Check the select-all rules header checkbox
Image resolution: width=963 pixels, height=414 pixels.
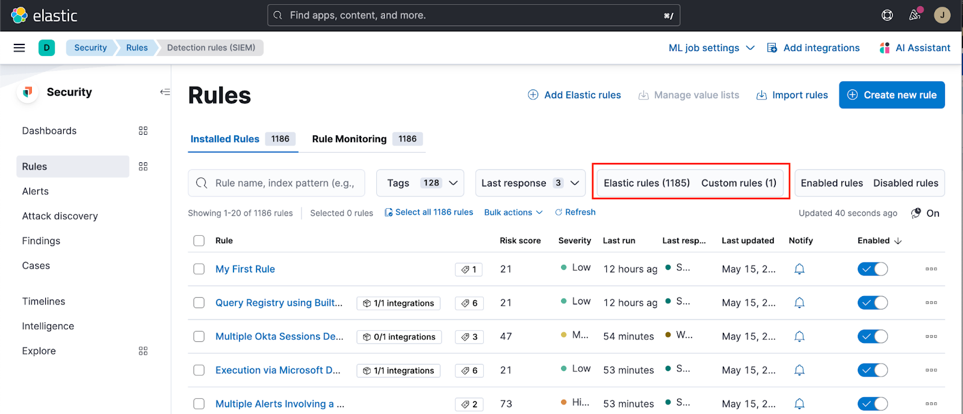pyautogui.click(x=199, y=241)
